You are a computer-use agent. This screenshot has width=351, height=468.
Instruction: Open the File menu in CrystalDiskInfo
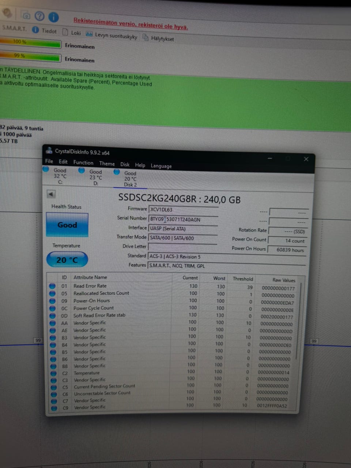click(49, 161)
